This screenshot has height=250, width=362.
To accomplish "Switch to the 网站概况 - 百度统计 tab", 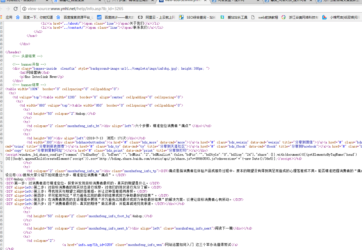I will 23,1.
